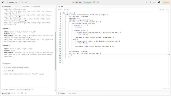The height and width of the screenshot is (96, 171).
Task: Pick a random problem with the shuffle icon
Action: (26, 2)
